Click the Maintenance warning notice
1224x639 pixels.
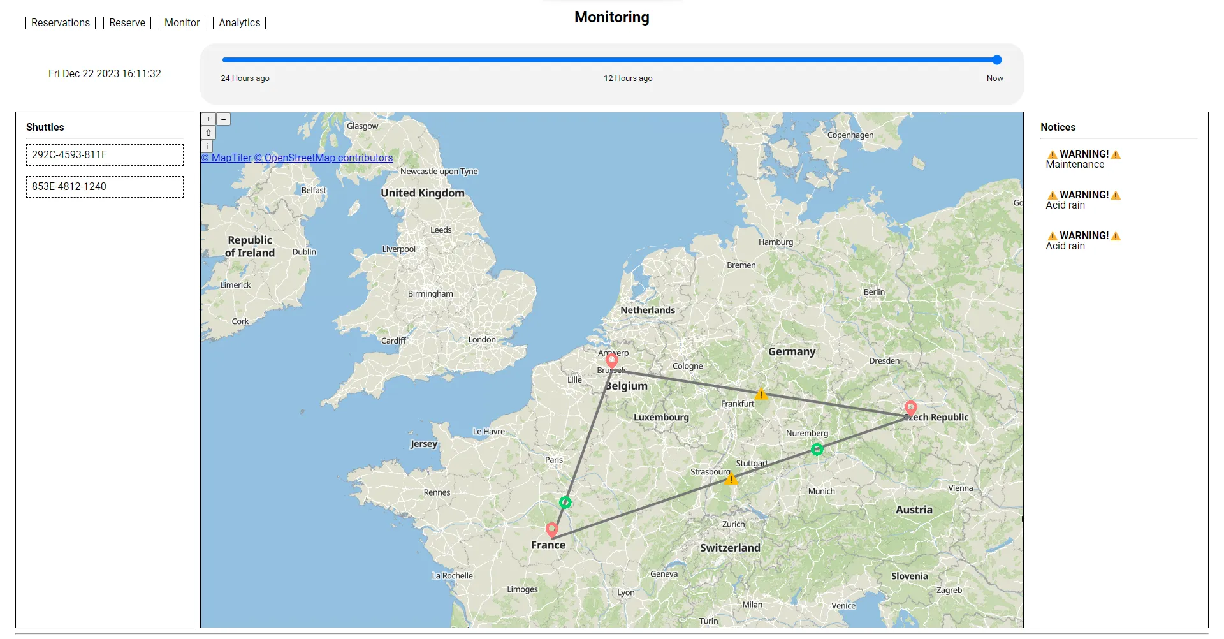coord(1082,159)
